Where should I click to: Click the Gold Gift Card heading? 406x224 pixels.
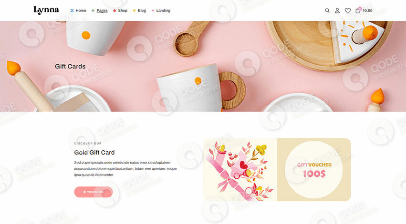[94, 153]
